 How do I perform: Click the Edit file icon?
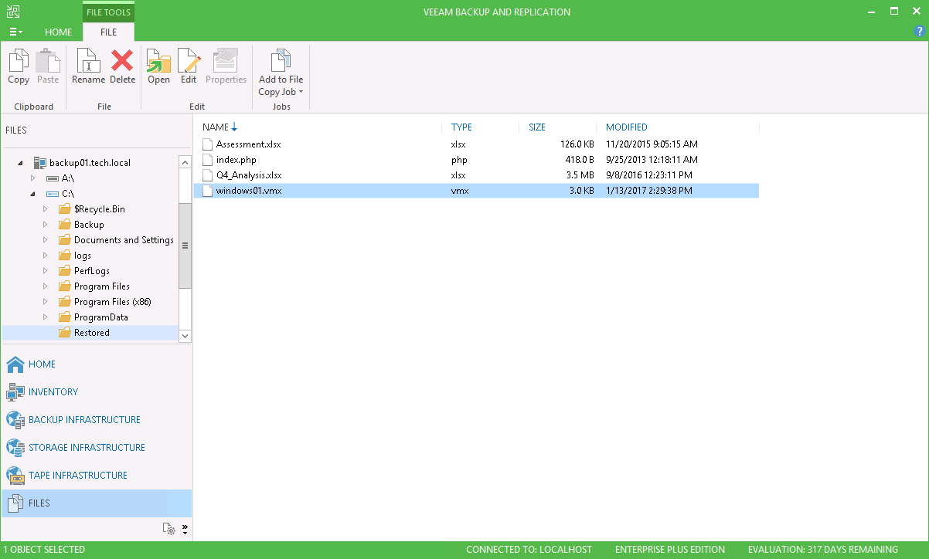pyautogui.click(x=189, y=60)
